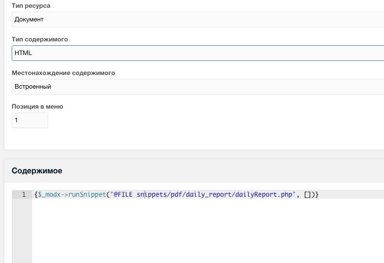Click the $_modx variable in the editor
Image resolution: width=384 pixels, height=263 pixels.
click(49, 195)
